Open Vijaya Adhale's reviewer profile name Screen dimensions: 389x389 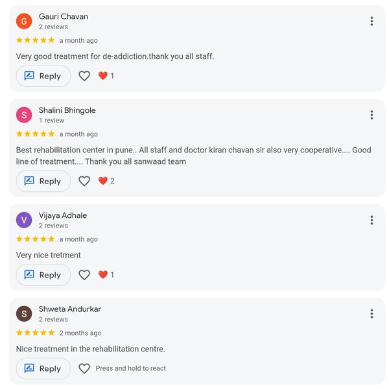[63, 215]
